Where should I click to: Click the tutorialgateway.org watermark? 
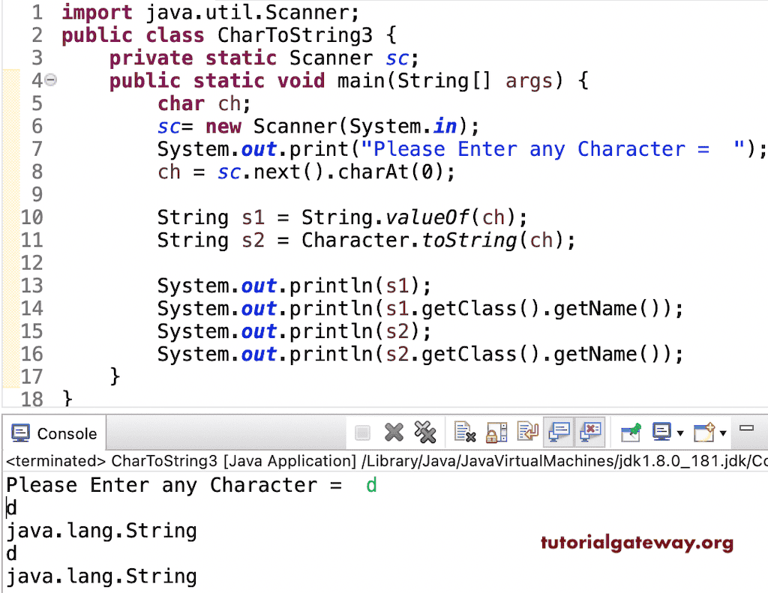coord(637,543)
